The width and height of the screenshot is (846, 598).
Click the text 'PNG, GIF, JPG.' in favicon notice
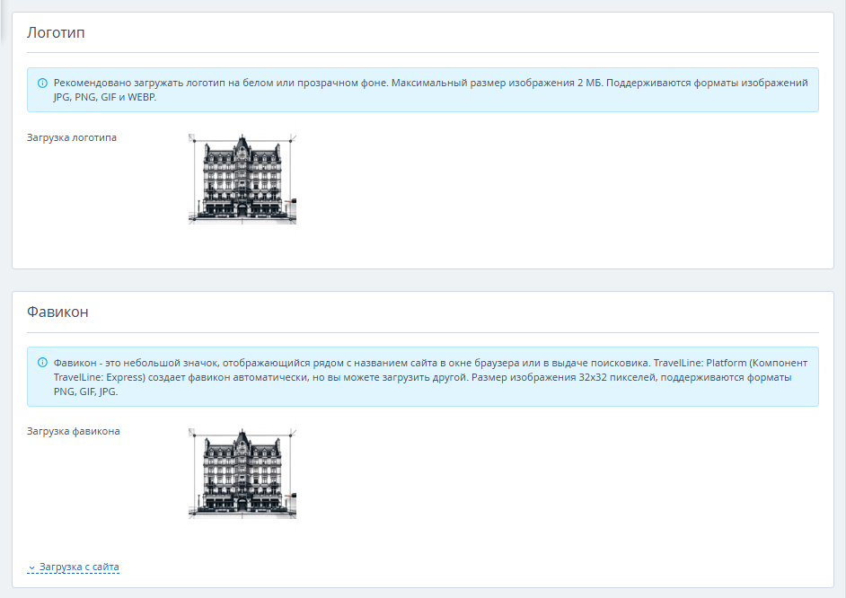point(85,391)
